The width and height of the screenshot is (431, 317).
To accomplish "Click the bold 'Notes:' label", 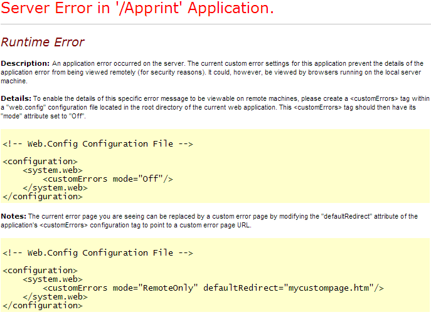I will tap(14, 217).
